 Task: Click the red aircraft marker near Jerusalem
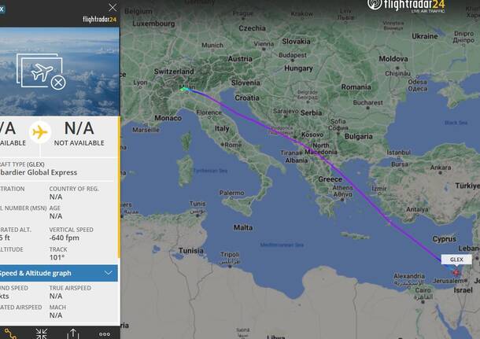point(455,272)
